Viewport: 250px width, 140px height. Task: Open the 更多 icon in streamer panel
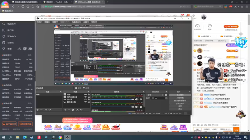point(210,26)
